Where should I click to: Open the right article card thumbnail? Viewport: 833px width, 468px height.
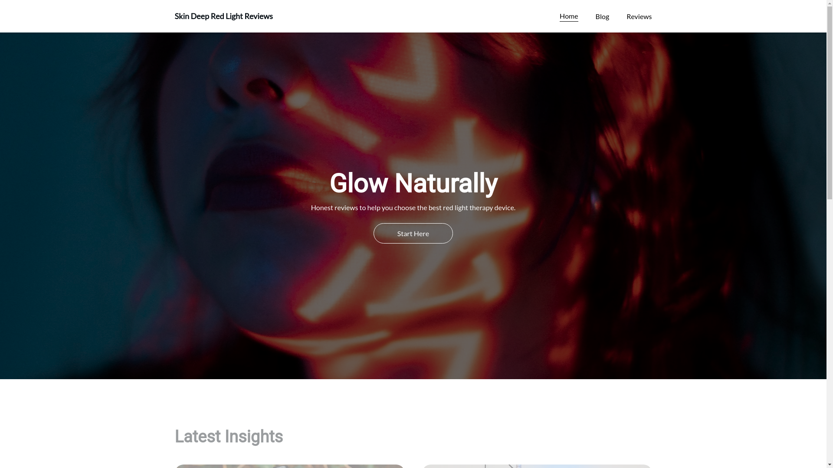537,466
